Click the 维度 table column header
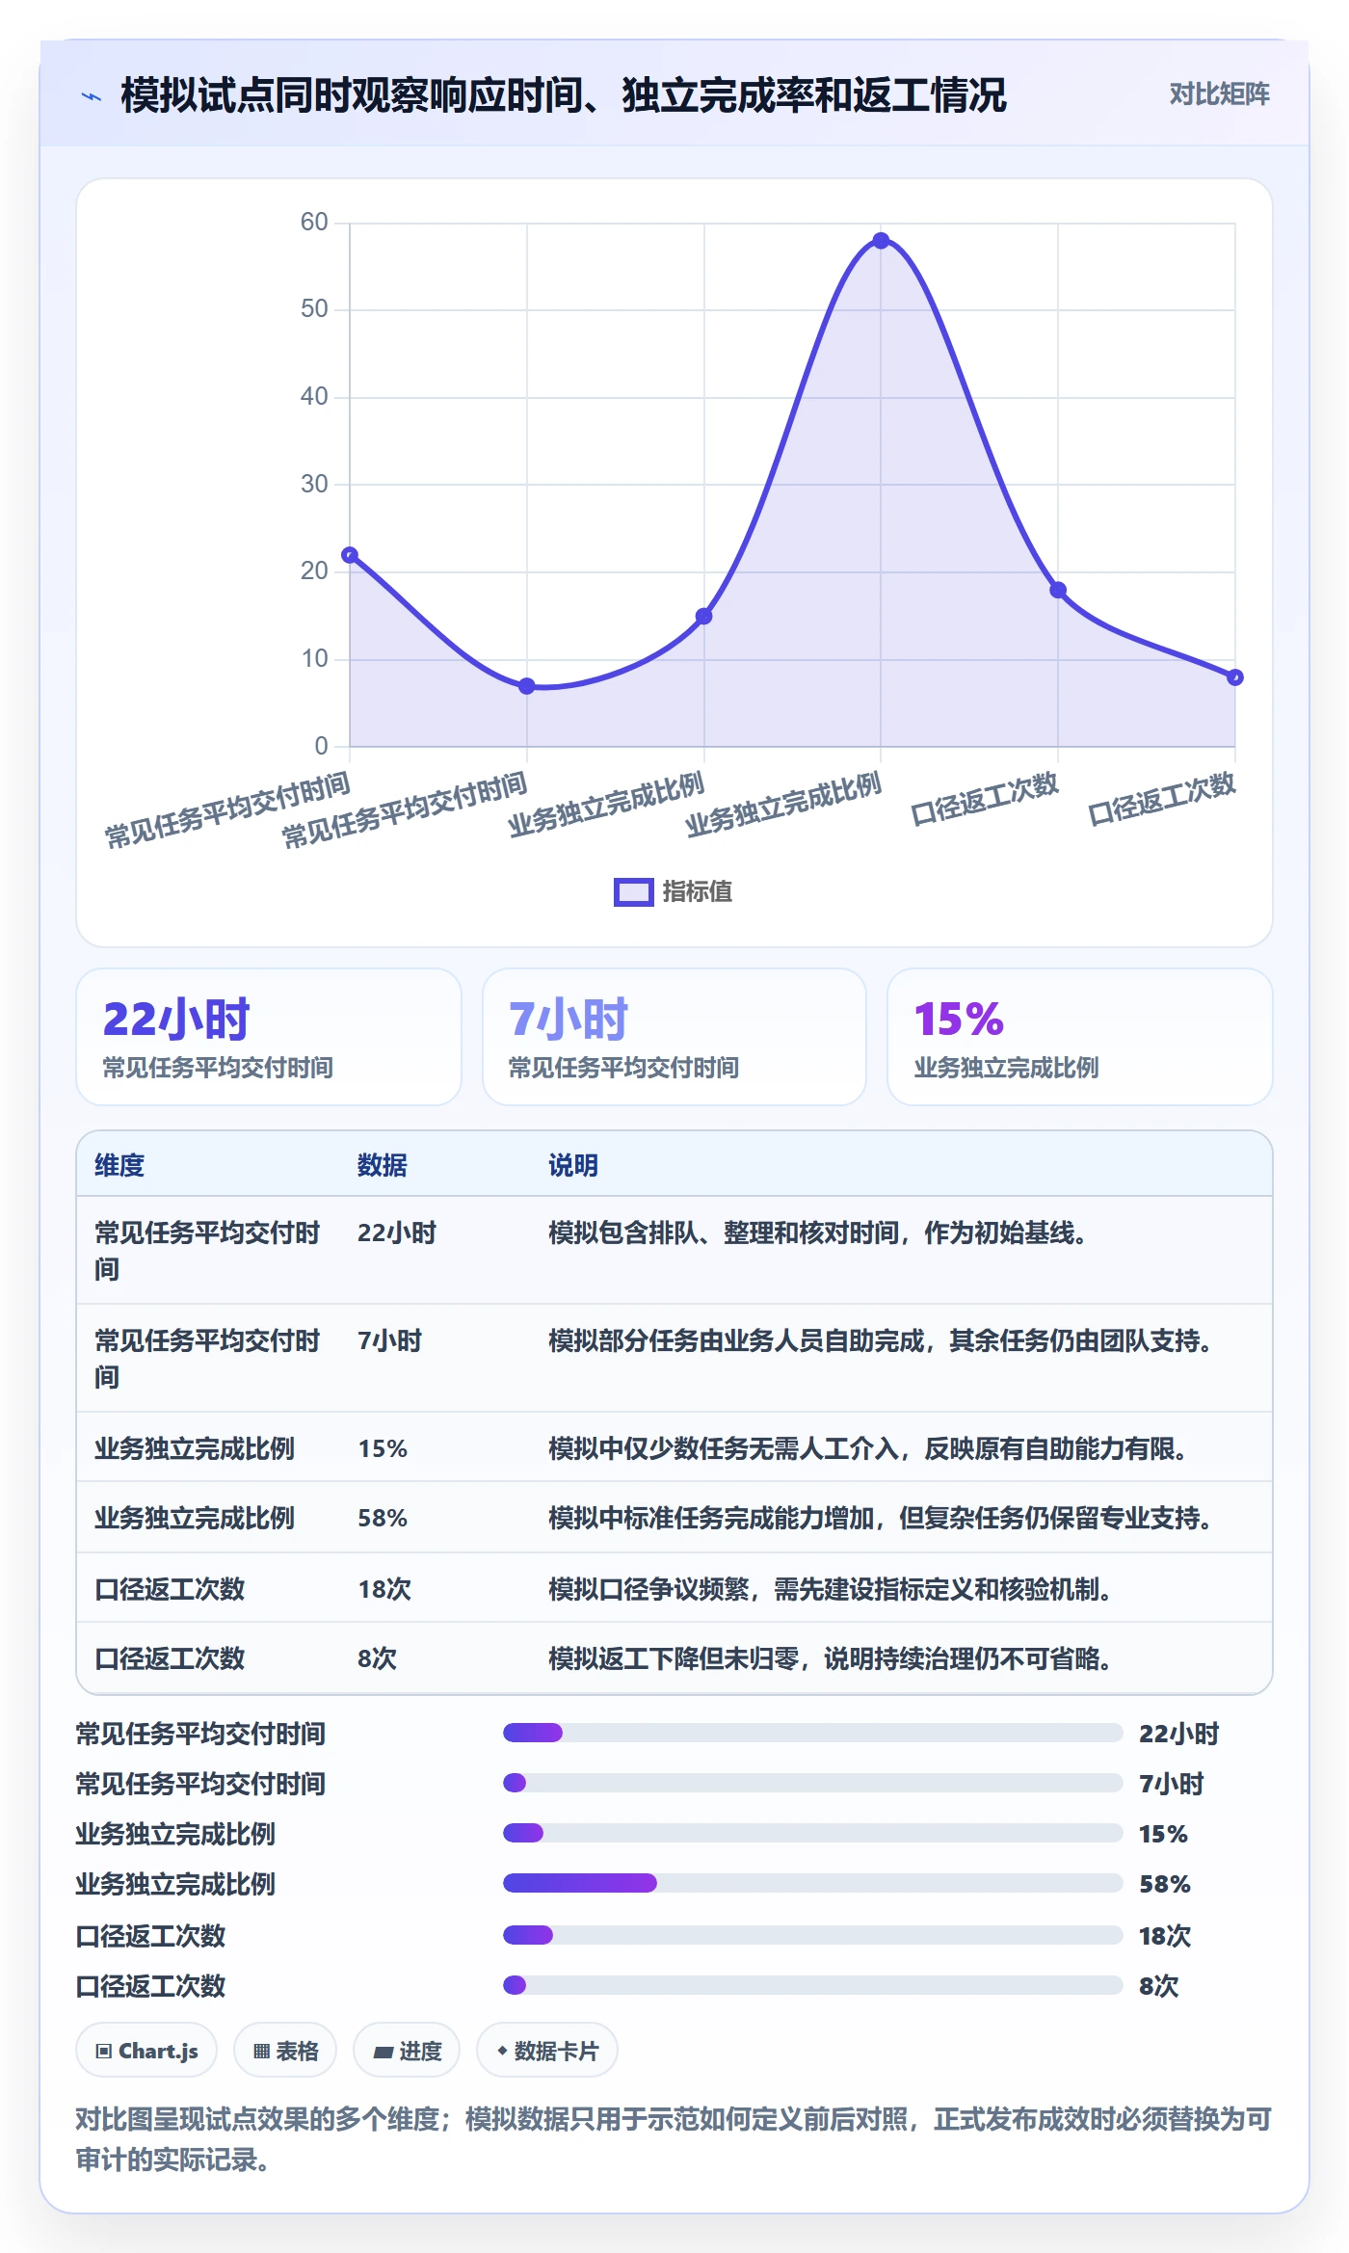This screenshot has height=2253, width=1349. pos(119,1165)
